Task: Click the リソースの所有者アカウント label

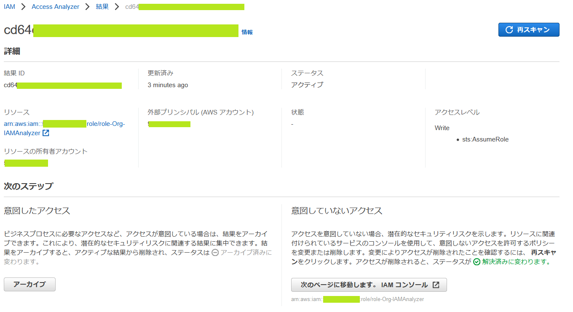Action: pyautogui.click(x=46, y=152)
